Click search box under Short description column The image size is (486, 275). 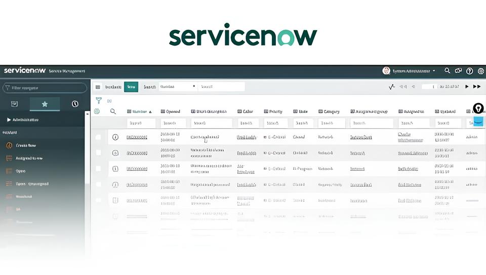(212, 123)
